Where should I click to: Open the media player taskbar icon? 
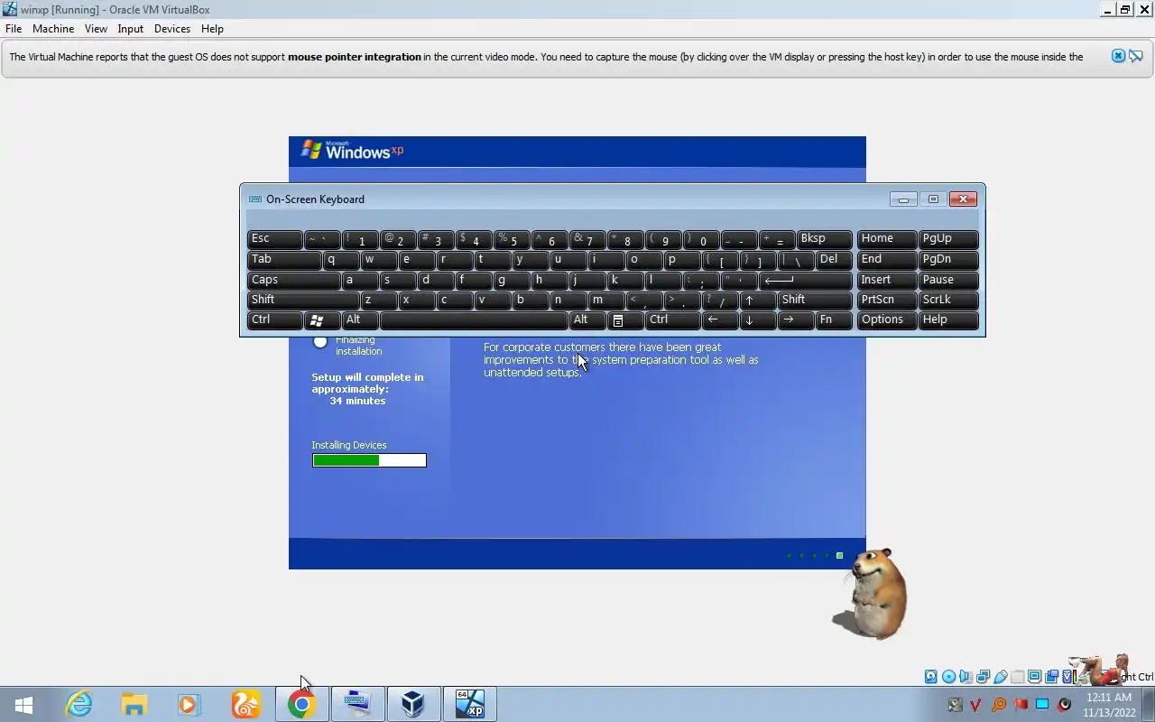[189, 704]
